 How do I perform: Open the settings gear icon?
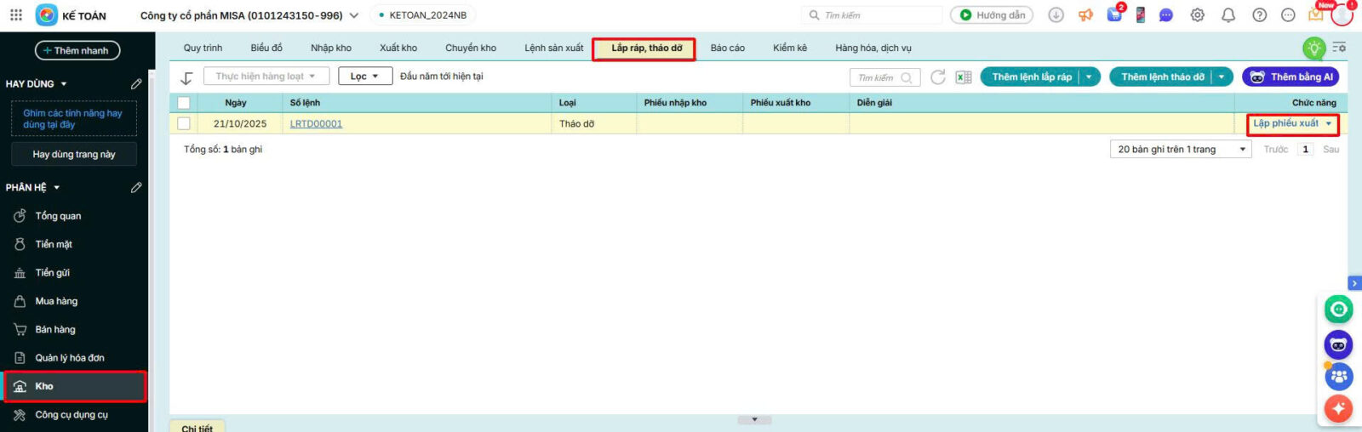[x=1197, y=15]
